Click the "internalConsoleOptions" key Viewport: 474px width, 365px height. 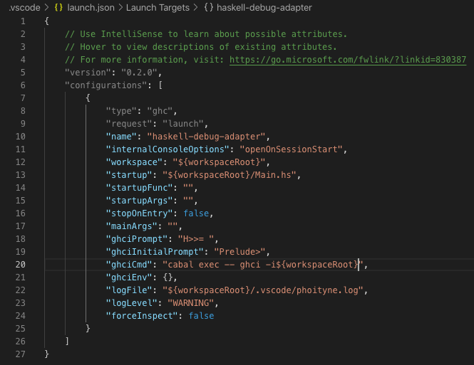(x=168, y=149)
